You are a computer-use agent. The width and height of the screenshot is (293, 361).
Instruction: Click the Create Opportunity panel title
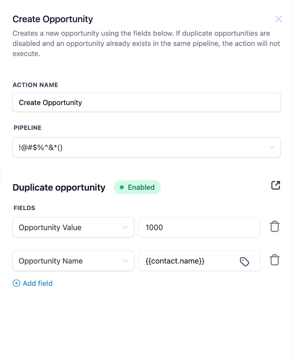(53, 19)
